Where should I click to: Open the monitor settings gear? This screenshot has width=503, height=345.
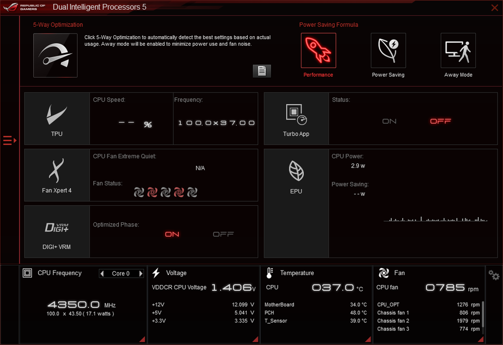494,275
